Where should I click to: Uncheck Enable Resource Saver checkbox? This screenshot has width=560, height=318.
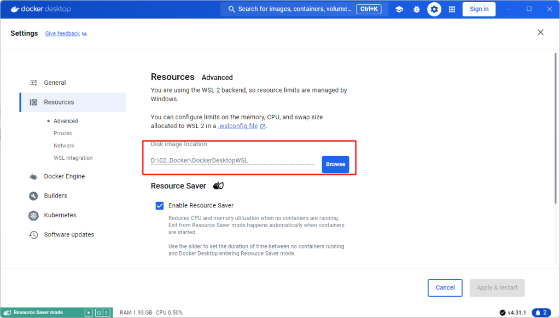(160, 206)
